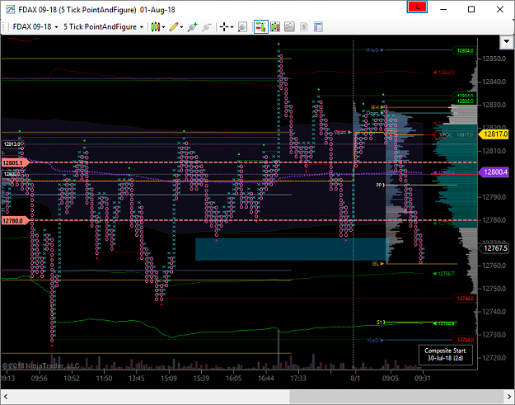Click the 8/1 date axis label
The height and width of the screenshot is (405, 515).
click(355, 378)
